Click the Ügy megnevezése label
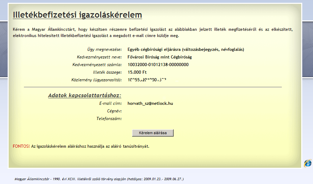This screenshot has height=184, width=313. 104,49
